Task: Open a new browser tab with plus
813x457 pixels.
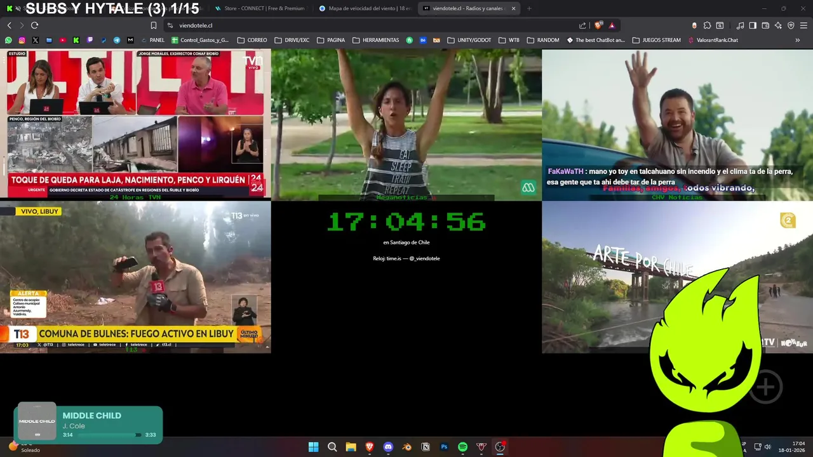Action: pos(529,8)
